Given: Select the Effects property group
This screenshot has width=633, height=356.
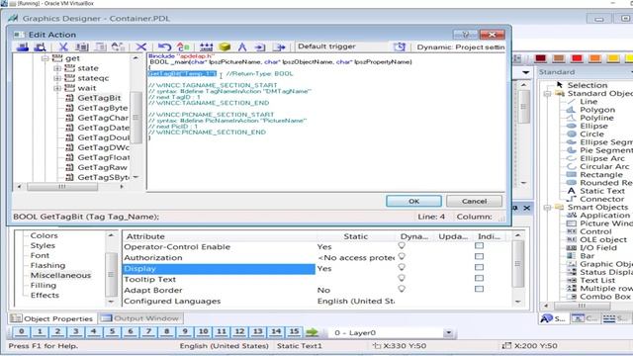Looking at the screenshot, I should tap(45, 296).
